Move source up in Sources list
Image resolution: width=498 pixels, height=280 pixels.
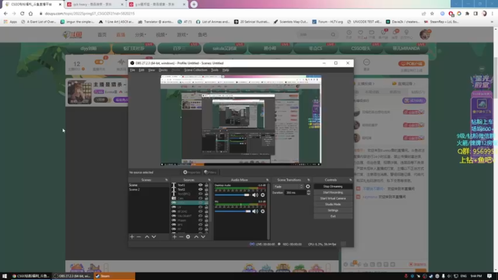[x=196, y=237]
